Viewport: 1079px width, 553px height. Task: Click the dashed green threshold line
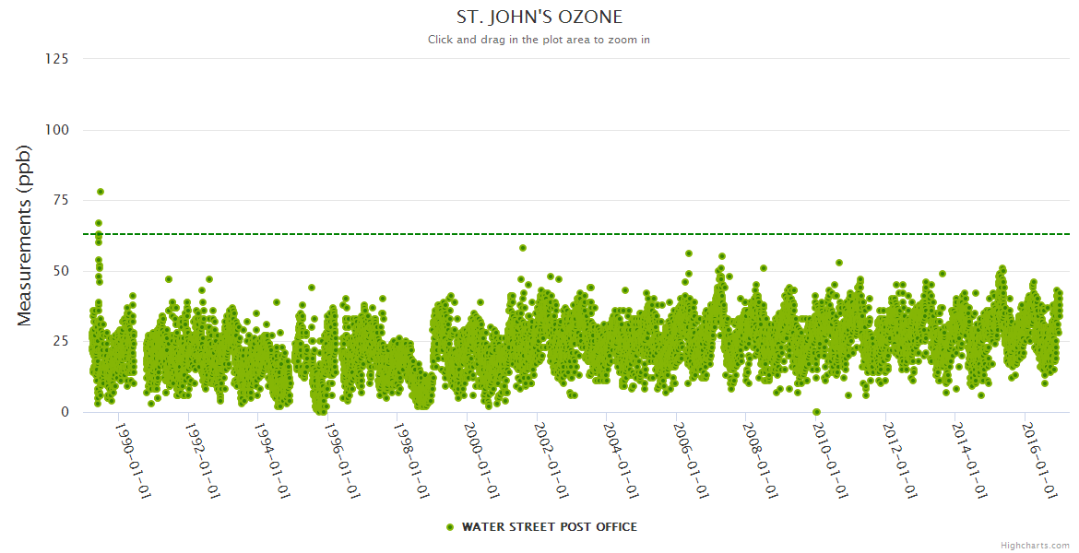(x=590, y=234)
